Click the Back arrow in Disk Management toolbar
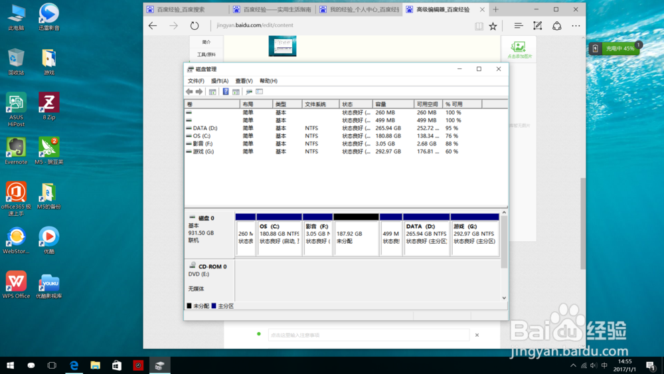This screenshot has width=664, height=374. pos(189,92)
